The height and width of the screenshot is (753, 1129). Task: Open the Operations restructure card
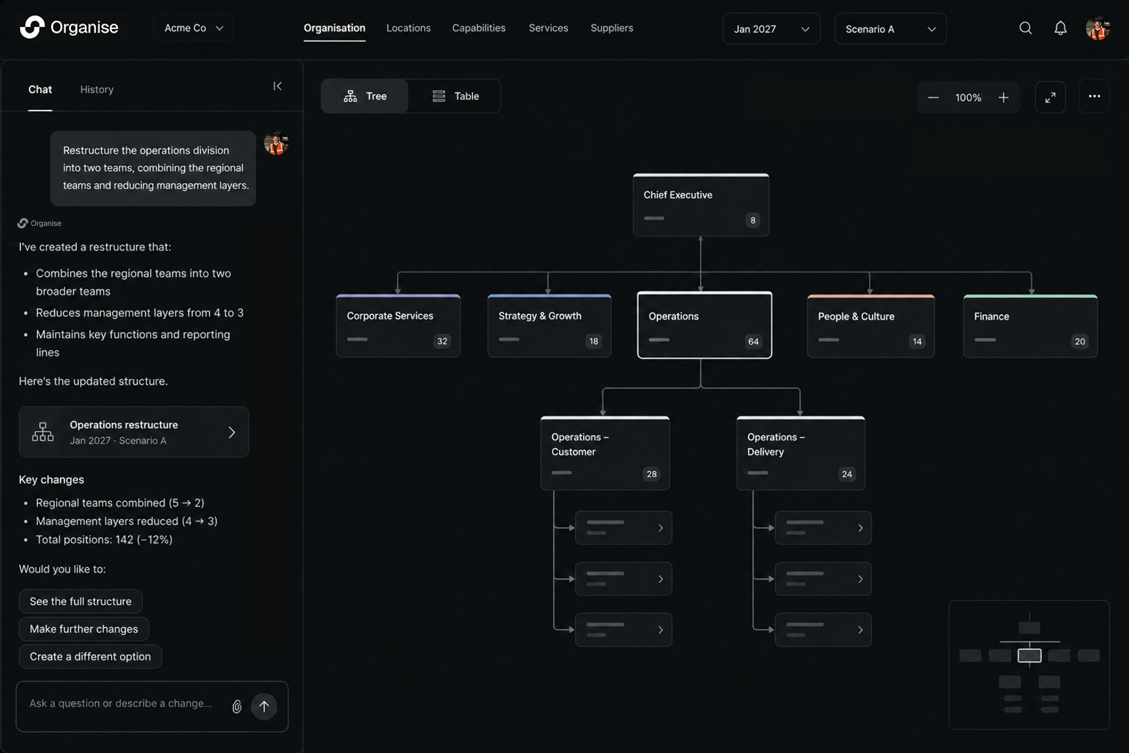tap(134, 432)
